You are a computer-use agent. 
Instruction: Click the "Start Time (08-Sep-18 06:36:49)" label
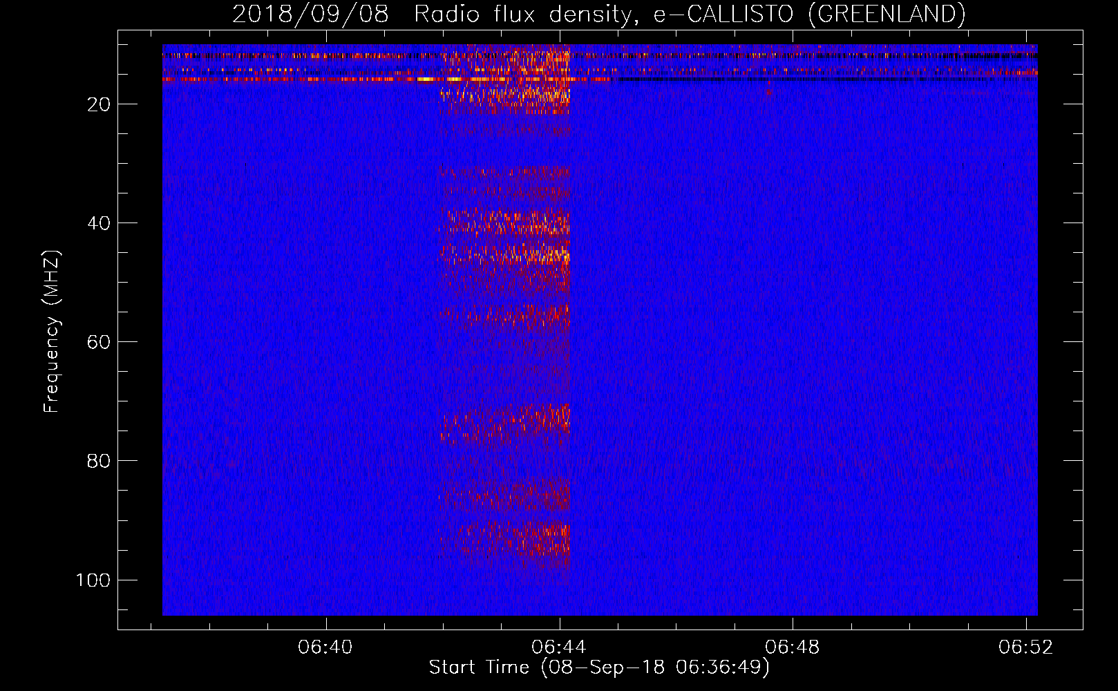(599, 668)
